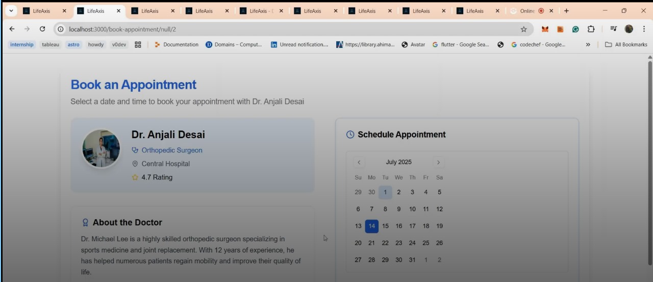653x282 pixels.
Task: Open the Documentation bookmark
Action: (x=177, y=45)
